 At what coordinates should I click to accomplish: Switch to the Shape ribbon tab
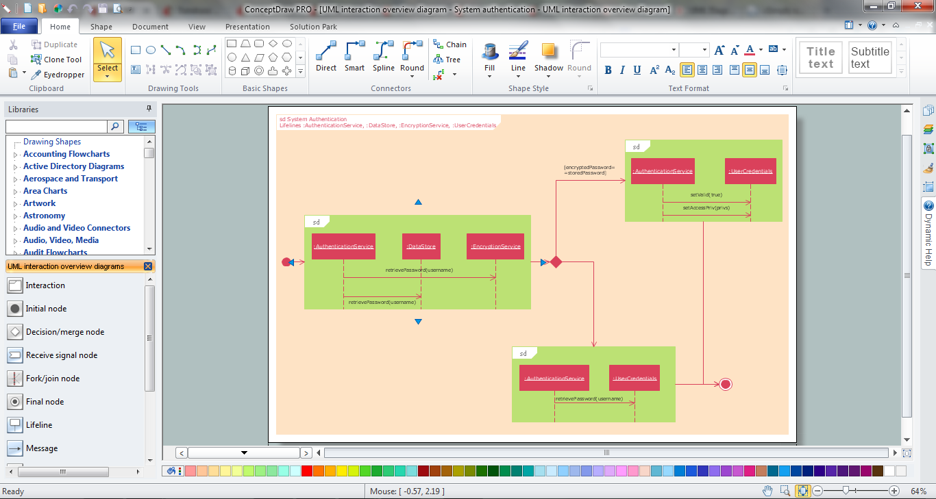(x=101, y=27)
